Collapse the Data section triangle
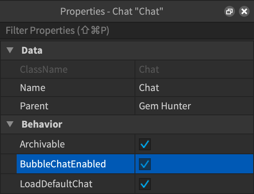Screen dimensions: 254x194 (10, 50)
